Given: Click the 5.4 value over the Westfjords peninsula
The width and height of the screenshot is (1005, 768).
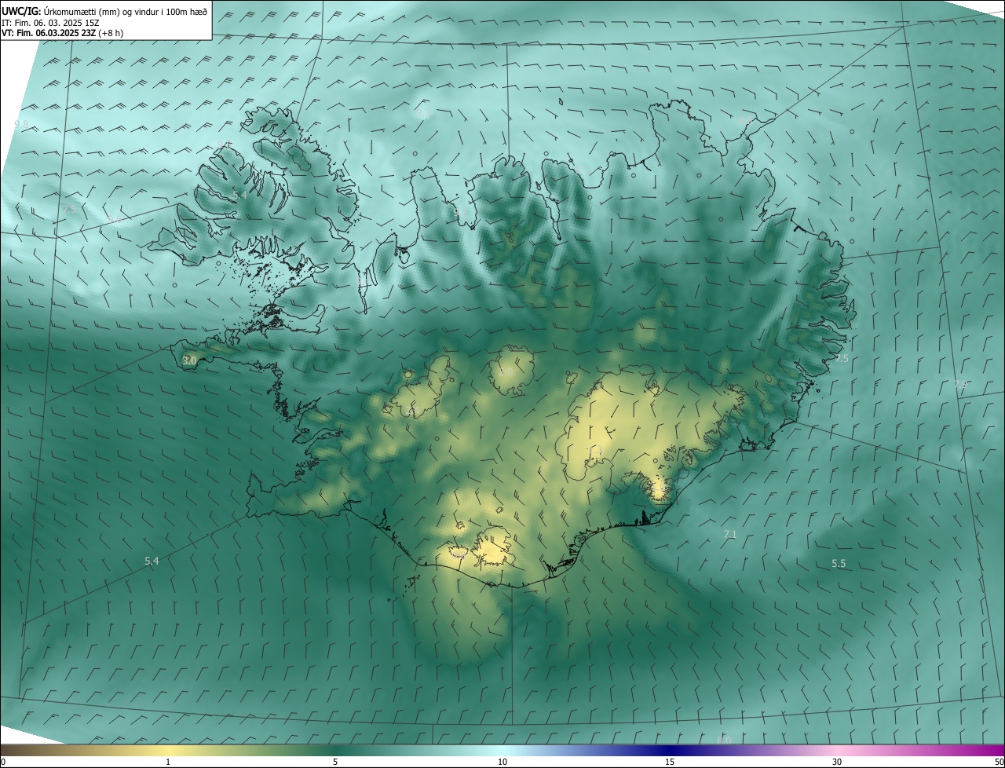Looking at the screenshot, I should (239, 195).
